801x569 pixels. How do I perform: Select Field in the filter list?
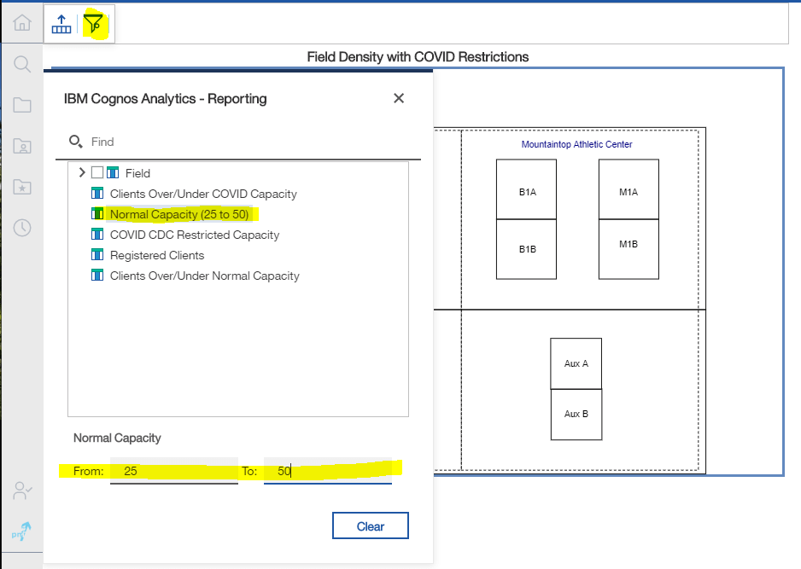click(x=138, y=173)
